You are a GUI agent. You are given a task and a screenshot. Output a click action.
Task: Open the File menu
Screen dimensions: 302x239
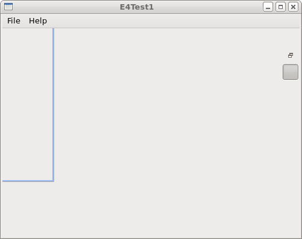pyautogui.click(x=14, y=21)
